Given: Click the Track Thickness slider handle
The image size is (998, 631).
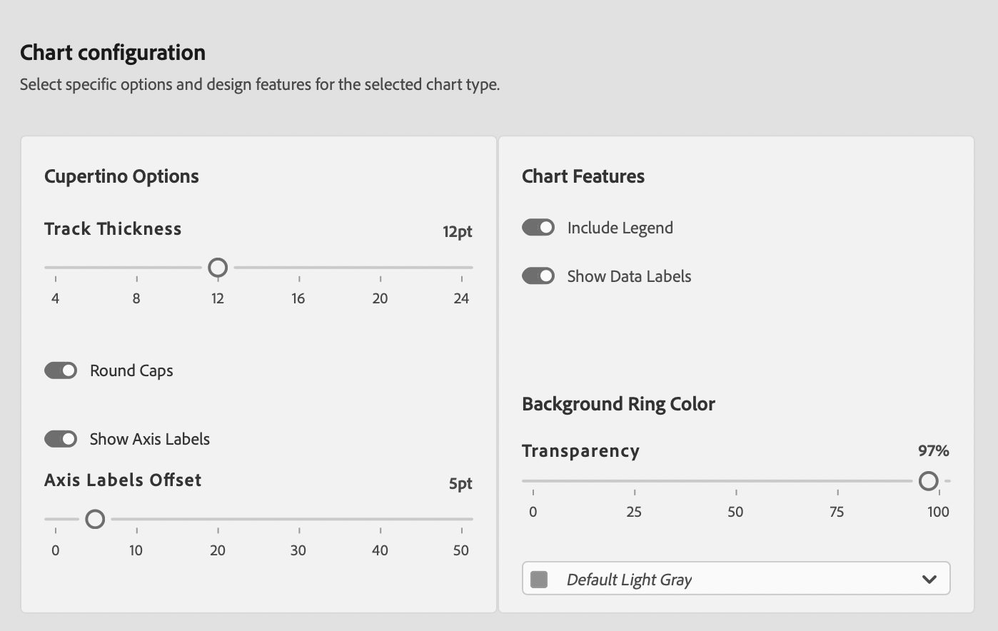Looking at the screenshot, I should 218,268.
